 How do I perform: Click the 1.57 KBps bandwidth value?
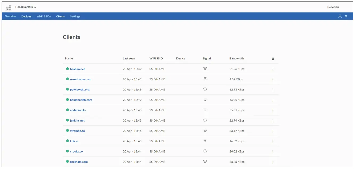click(236, 79)
